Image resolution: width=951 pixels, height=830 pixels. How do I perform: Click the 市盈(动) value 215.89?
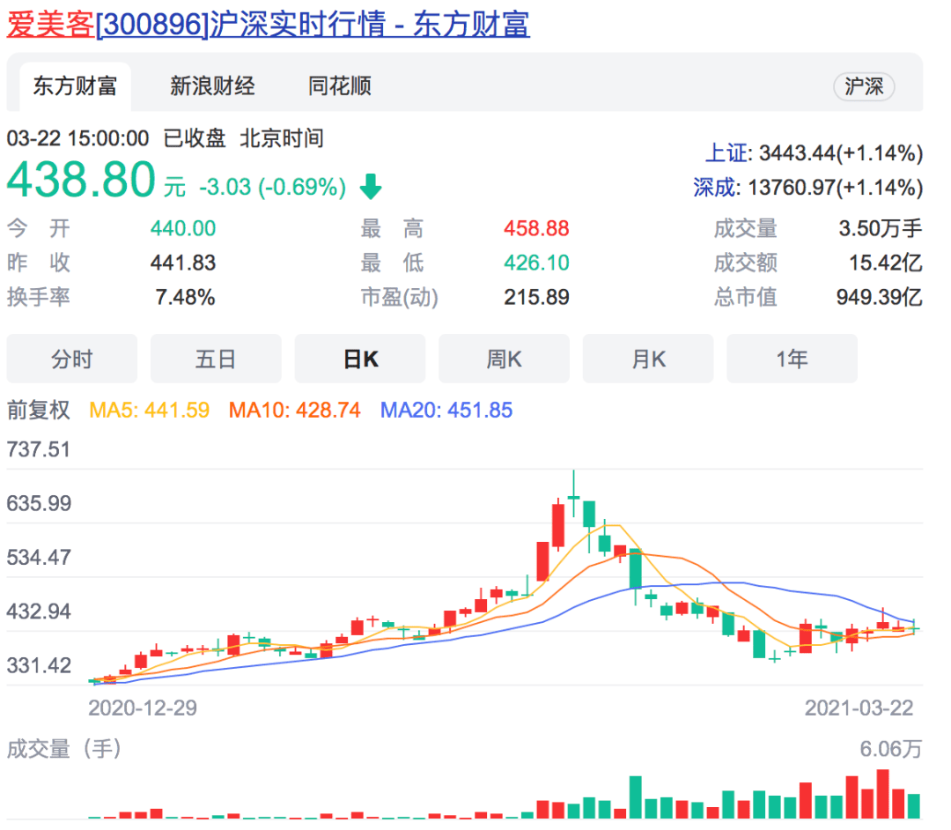click(537, 297)
